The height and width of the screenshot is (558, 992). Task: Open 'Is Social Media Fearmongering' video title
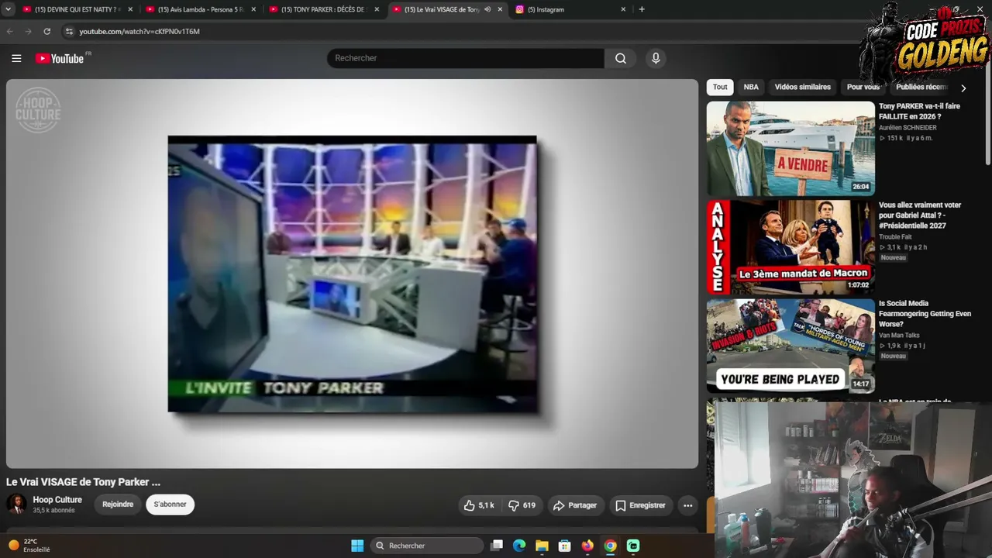[x=925, y=314]
